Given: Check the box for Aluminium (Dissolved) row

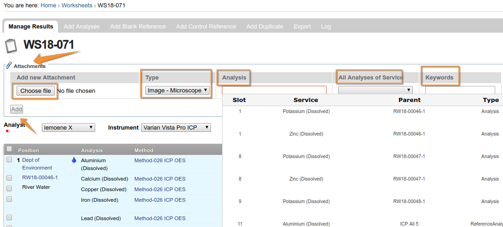Looking at the screenshot, I should 9,160.
